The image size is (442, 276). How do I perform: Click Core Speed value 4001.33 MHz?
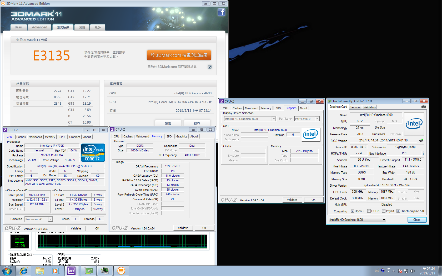[x=37, y=195]
